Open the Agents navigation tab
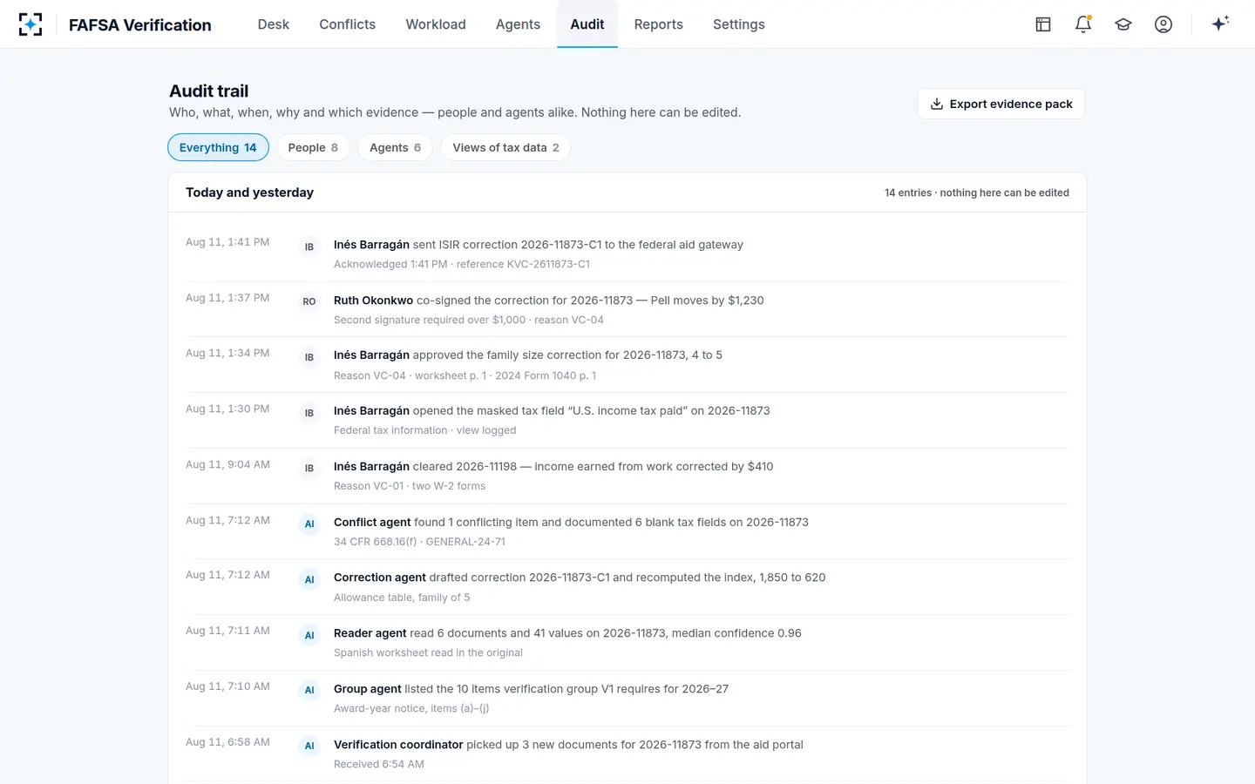The width and height of the screenshot is (1255, 784). coord(518,24)
